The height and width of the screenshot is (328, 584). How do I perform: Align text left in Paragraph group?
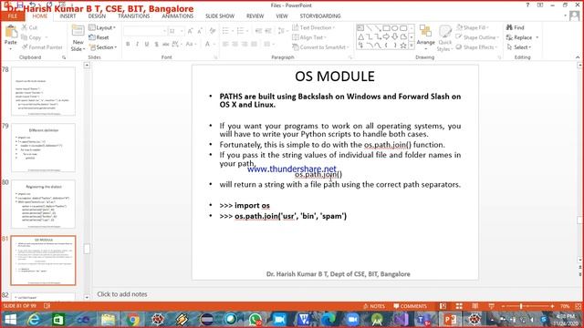pos(225,45)
